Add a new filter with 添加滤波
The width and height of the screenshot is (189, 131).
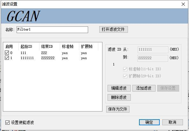click(144, 88)
